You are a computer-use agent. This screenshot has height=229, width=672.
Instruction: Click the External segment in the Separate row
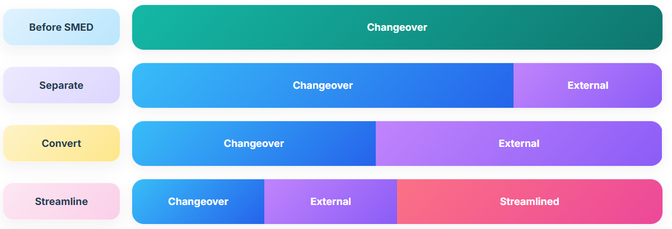588,85
